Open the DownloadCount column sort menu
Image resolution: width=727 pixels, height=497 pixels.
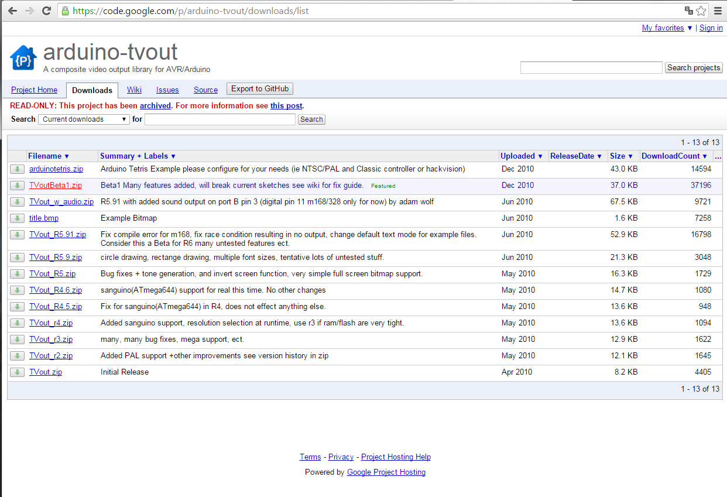[x=674, y=156]
